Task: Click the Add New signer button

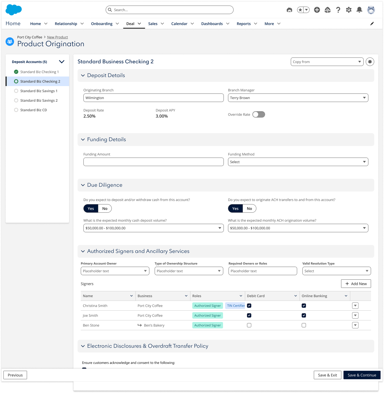Action: (x=356, y=284)
